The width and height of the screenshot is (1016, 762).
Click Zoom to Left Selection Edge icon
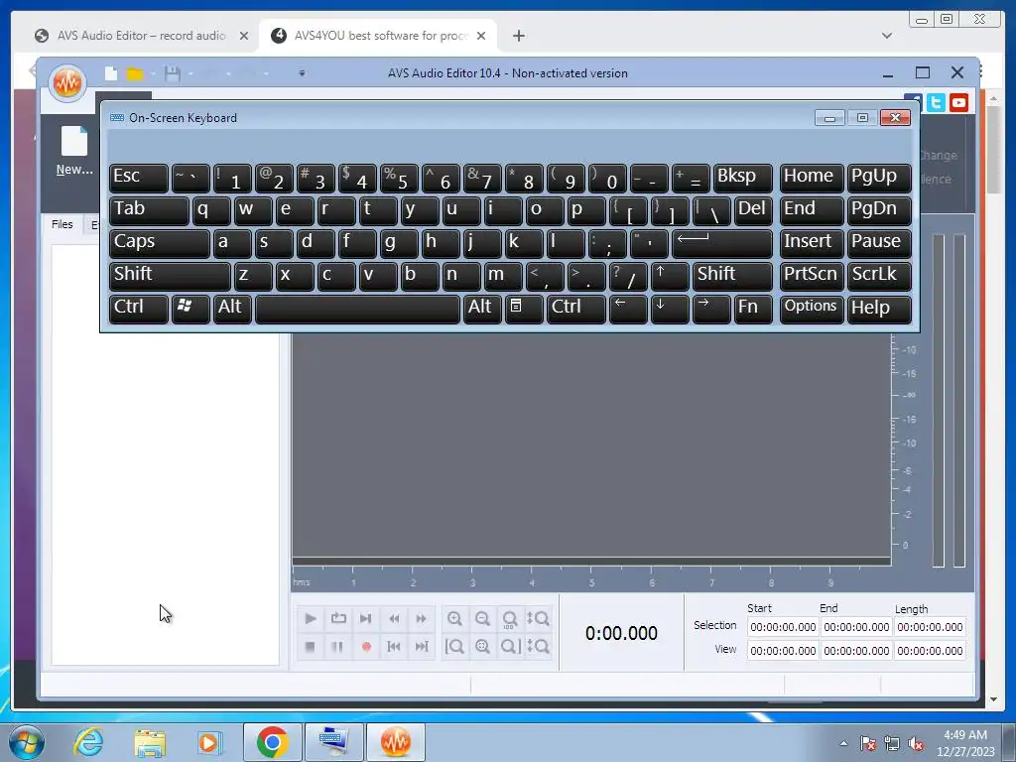click(454, 647)
